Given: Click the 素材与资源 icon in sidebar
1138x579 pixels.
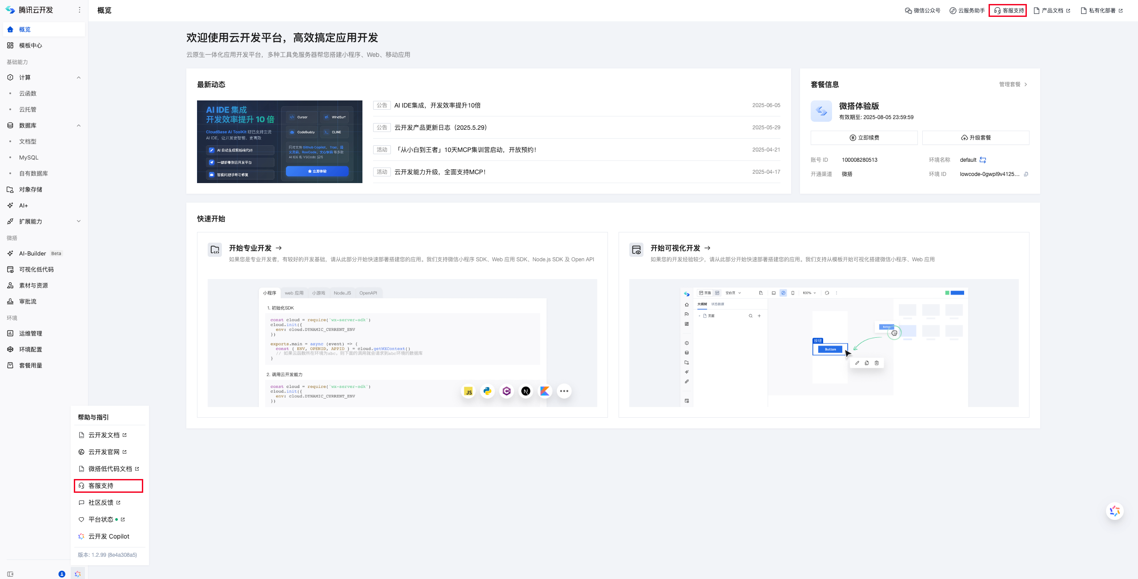Looking at the screenshot, I should [10, 285].
